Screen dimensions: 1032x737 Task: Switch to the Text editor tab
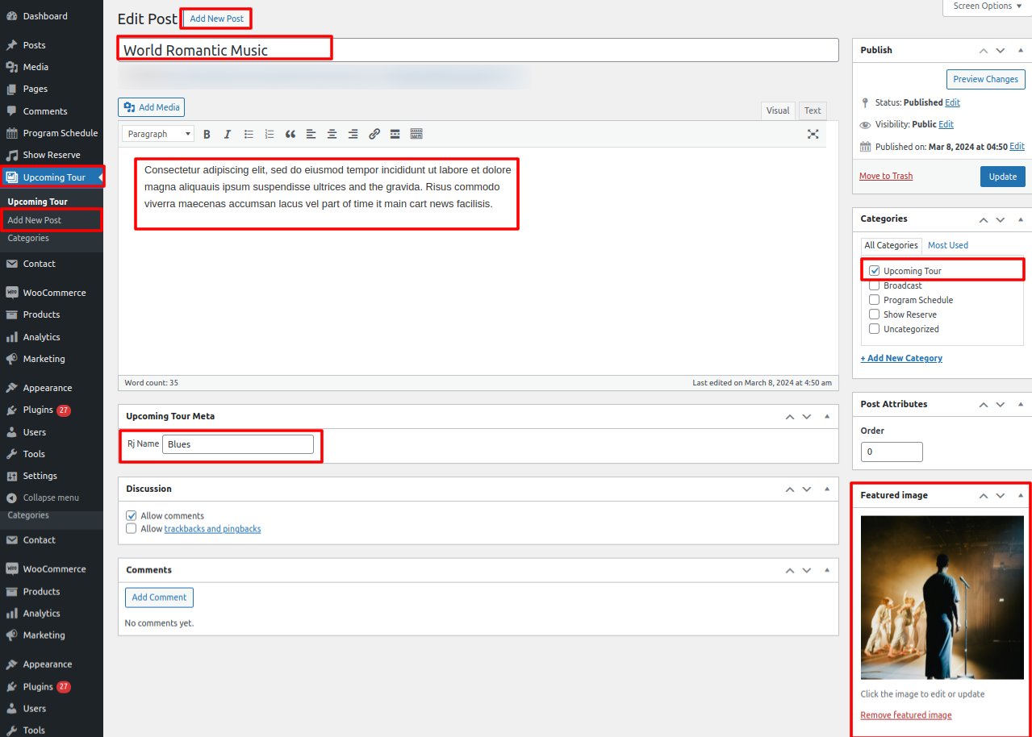[x=813, y=110]
